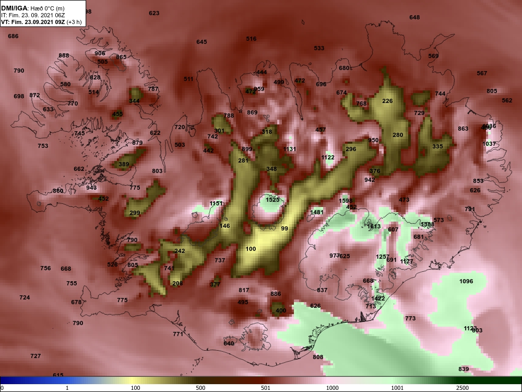Click the map value 208
Screen dimensions: 522x392
coord(177,283)
